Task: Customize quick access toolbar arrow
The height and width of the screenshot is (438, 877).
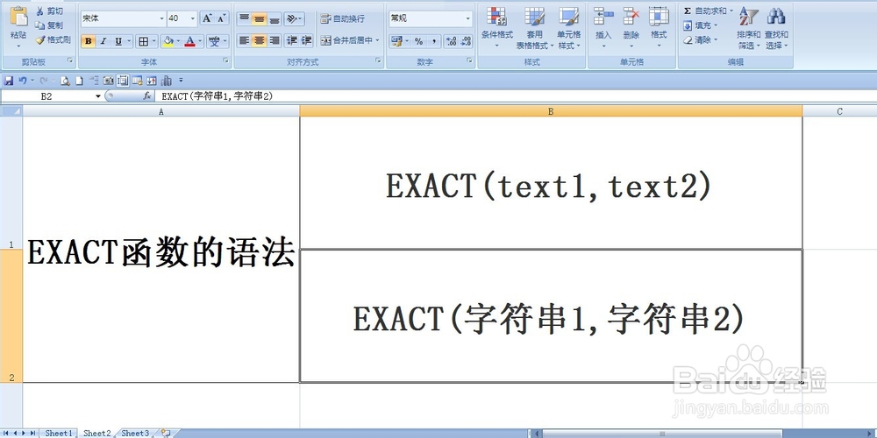Action: [181, 81]
